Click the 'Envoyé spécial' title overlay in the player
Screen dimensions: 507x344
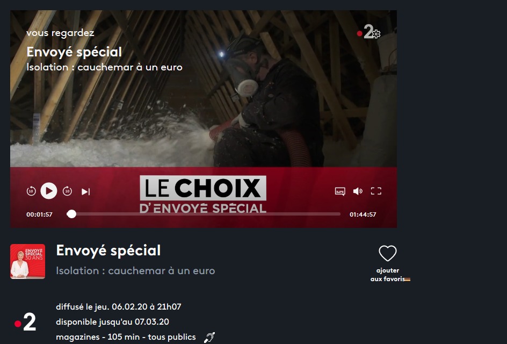point(74,52)
